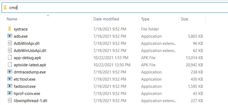Select the hprof-conv.exe application icon
Image resolution: width=228 pixels, height=105 pixels.
(x=10, y=93)
